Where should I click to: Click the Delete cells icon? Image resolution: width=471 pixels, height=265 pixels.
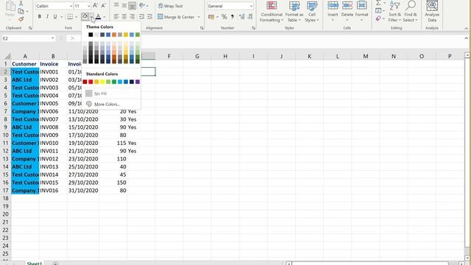point(347,11)
